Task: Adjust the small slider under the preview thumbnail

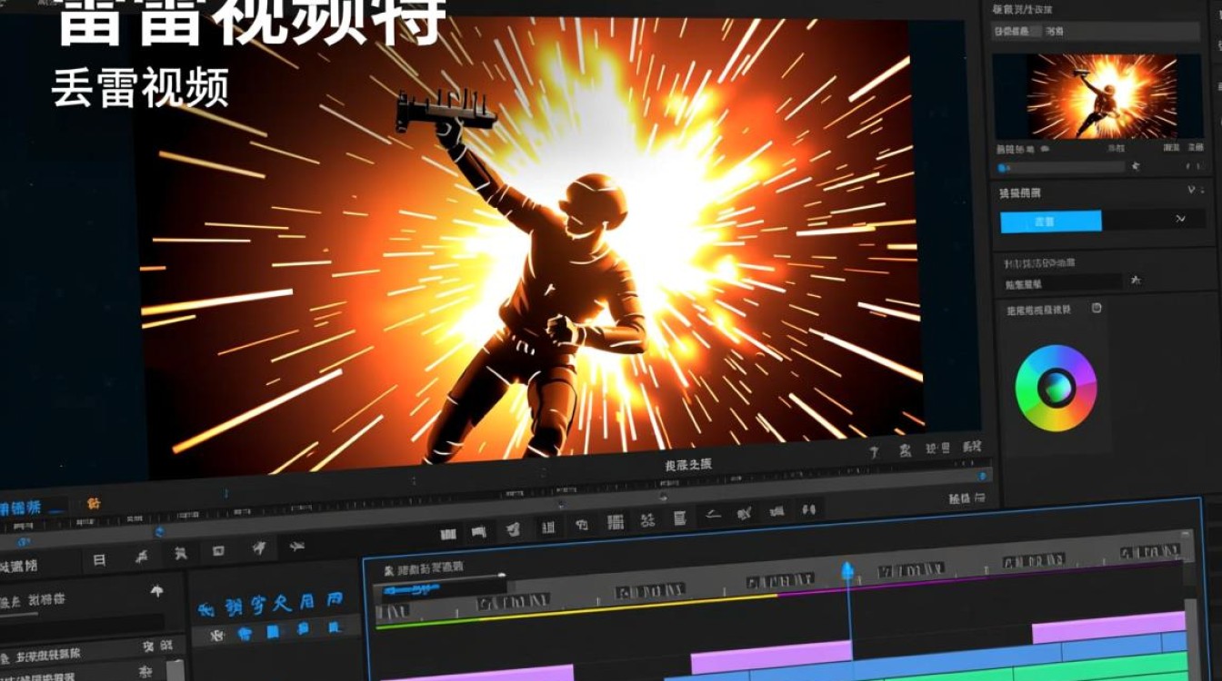Action: pos(1060,167)
